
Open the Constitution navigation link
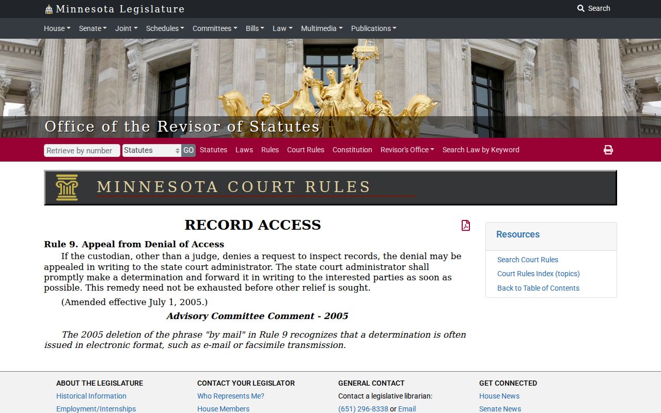pos(352,150)
